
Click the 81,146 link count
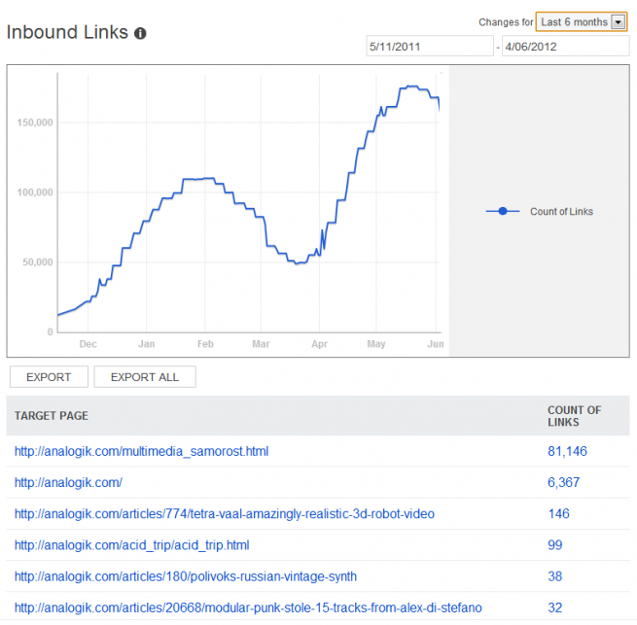[x=567, y=452]
